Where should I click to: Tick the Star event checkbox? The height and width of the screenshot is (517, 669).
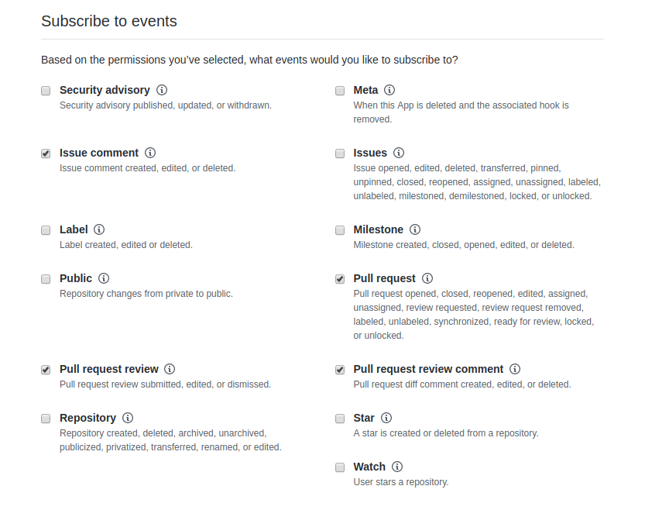pyautogui.click(x=340, y=419)
